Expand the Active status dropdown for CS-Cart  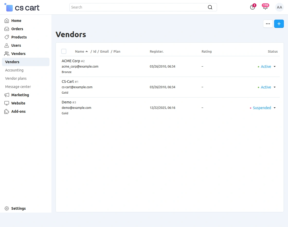click(275, 87)
